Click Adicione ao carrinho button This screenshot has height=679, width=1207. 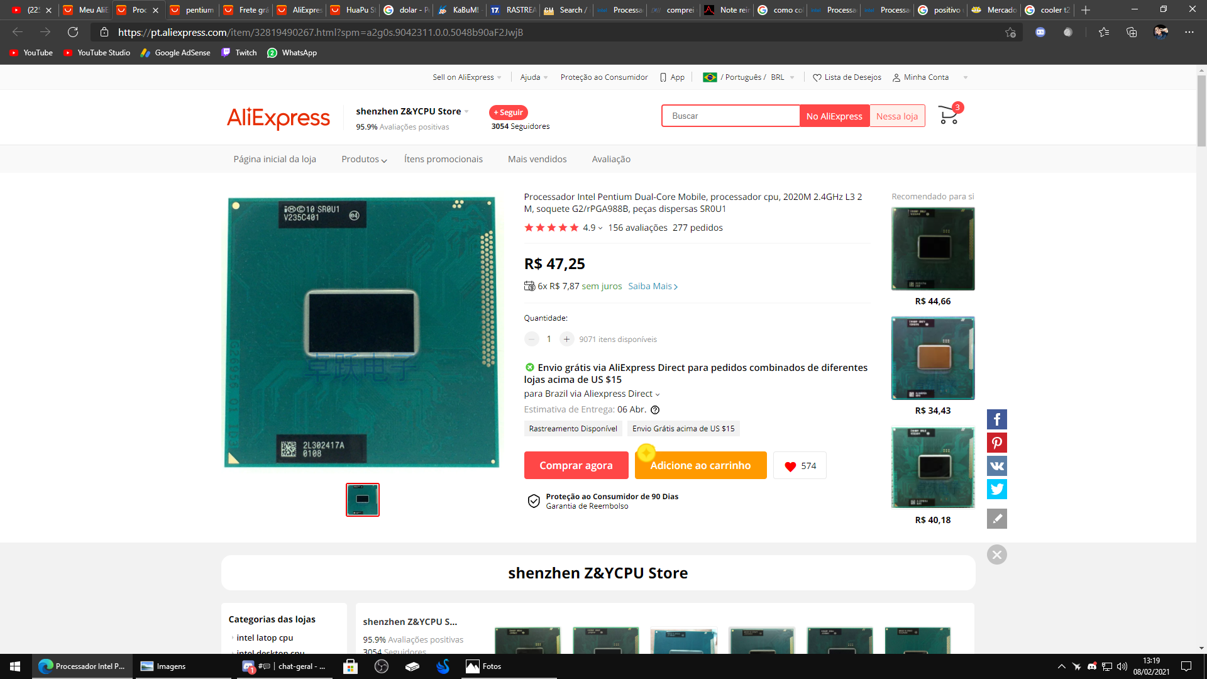[700, 465]
